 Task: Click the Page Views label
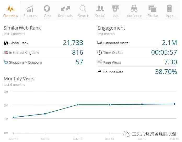pyautogui.click(x=112, y=63)
